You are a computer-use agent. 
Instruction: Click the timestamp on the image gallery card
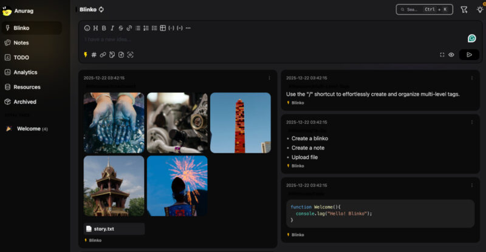(x=104, y=78)
